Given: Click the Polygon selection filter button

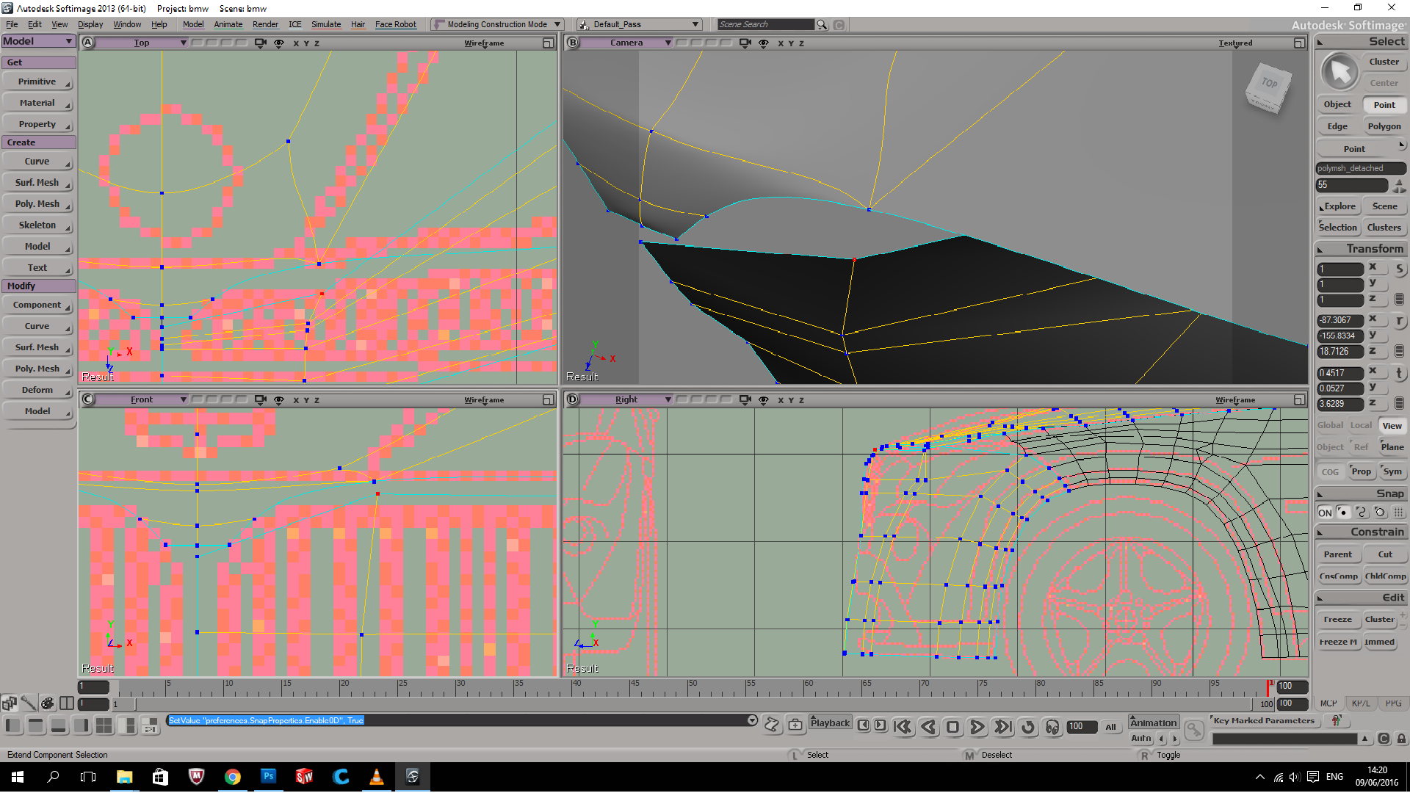Looking at the screenshot, I should (x=1384, y=126).
